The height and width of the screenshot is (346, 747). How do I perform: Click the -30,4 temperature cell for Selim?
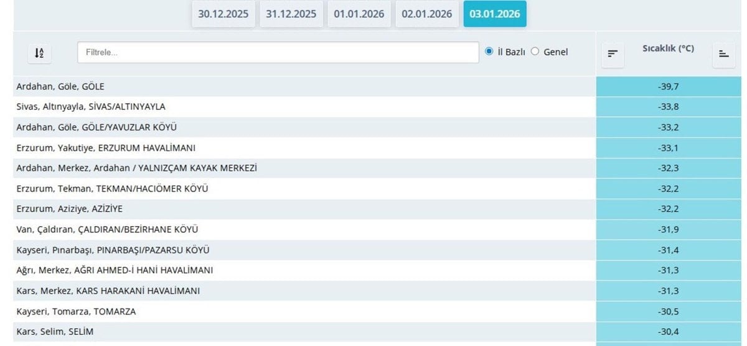click(x=668, y=332)
